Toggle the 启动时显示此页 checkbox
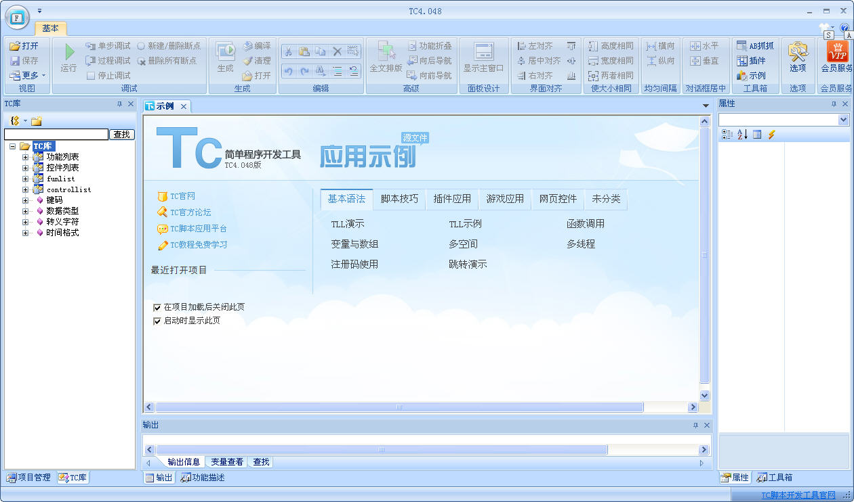 point(157,321)
